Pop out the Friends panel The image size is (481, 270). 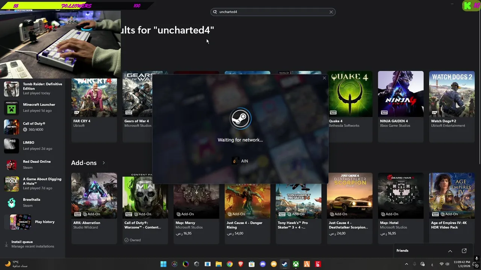pyautogui.click(x=464, y=251)
